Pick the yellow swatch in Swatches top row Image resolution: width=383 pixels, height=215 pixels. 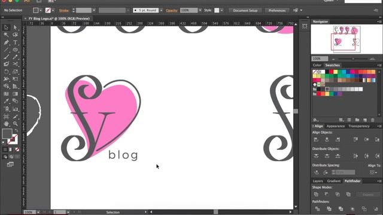336,72
